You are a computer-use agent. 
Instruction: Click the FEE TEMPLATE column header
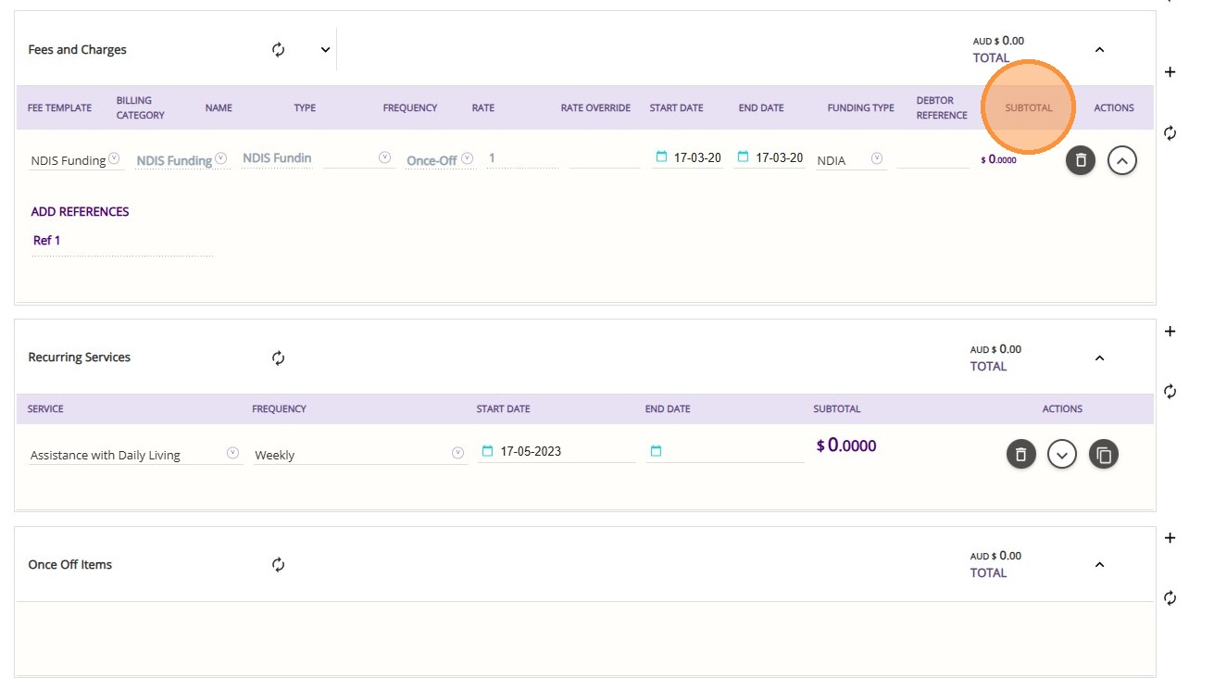point(59,108)
